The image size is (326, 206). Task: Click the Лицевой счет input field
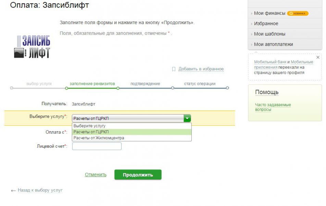[x=97, y=146]
